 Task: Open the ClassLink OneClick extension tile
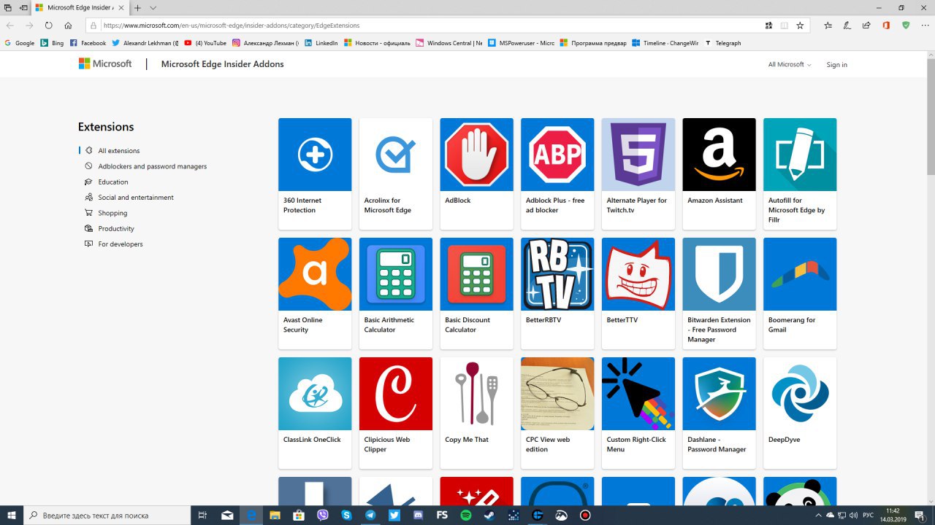pos(315,413)
